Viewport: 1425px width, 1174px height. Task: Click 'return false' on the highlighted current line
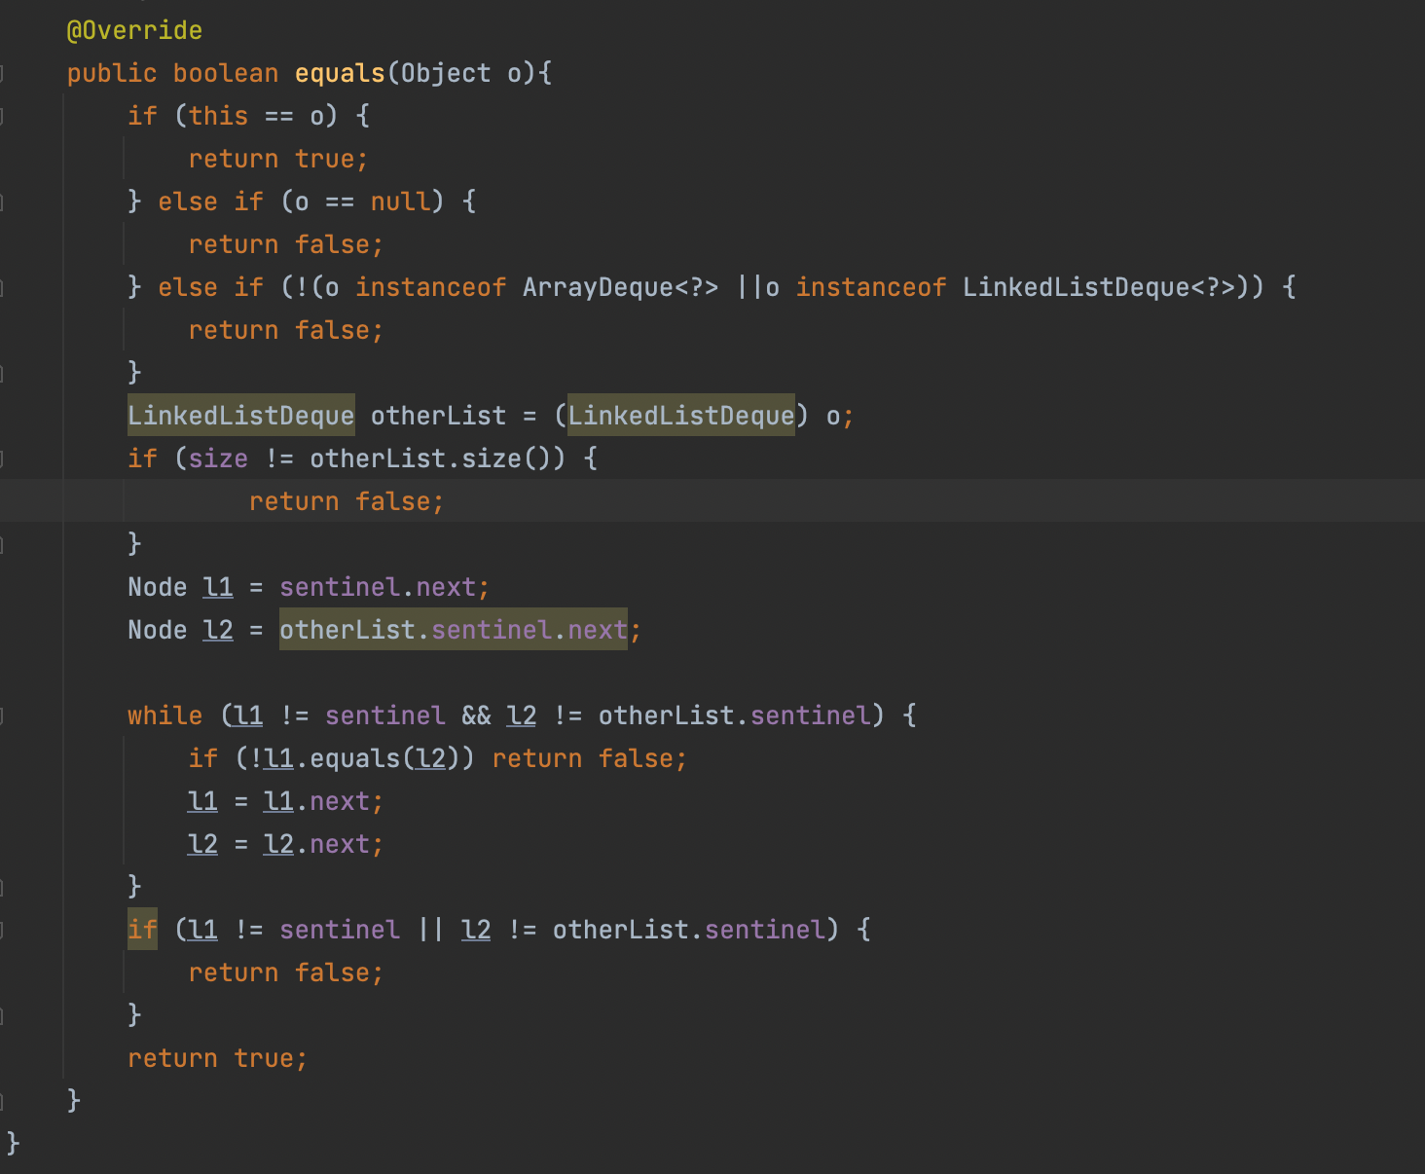click(x=346, y=502)
